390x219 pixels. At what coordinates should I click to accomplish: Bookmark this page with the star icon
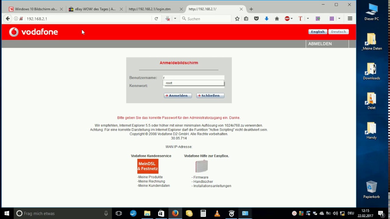coord(237,19)
